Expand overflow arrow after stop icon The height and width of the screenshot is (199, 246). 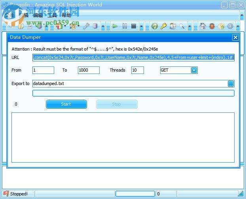coord(141,26)
